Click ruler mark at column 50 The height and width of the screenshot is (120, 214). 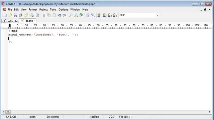click(98, 25)
